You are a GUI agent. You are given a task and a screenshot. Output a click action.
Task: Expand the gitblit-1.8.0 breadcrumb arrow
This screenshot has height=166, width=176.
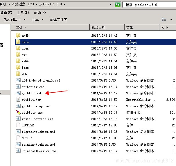tap(64, 4)
